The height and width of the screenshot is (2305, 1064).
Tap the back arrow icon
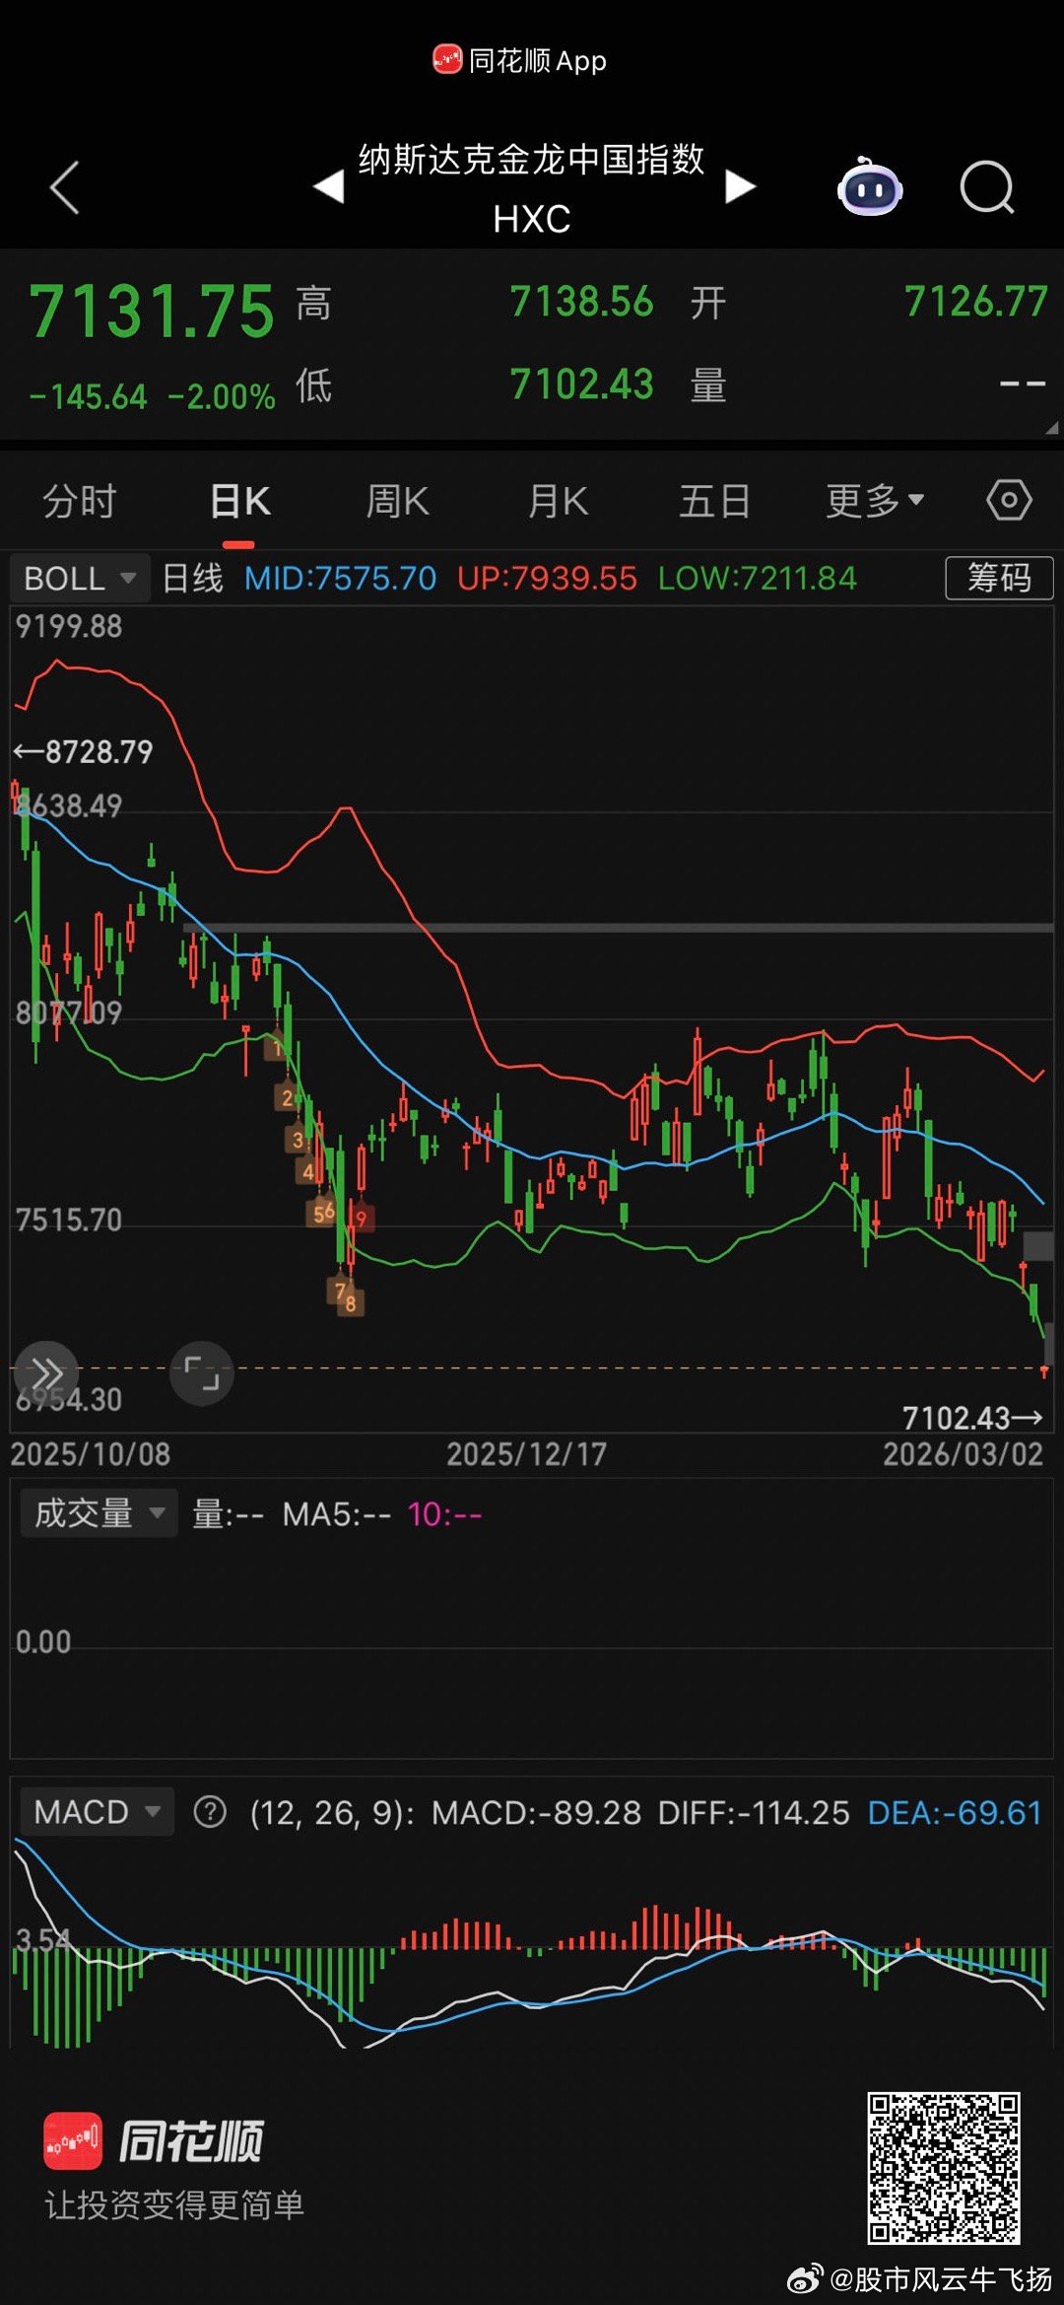coord(64,187)
